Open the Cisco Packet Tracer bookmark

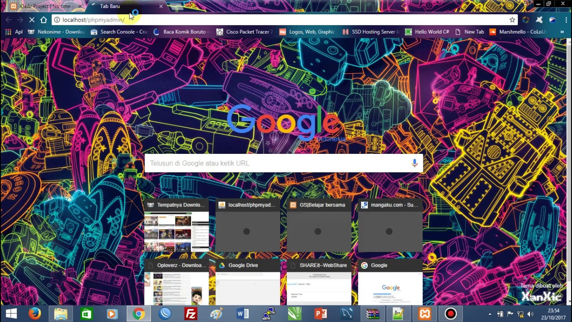pos(244,32)
